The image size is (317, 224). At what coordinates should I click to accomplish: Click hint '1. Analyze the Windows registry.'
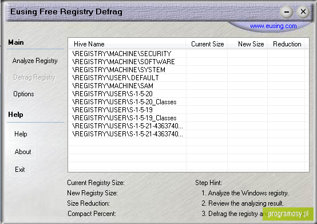pos(245,193)
